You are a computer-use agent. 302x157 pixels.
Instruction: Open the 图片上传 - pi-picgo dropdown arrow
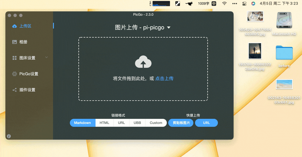pos(169,28)
